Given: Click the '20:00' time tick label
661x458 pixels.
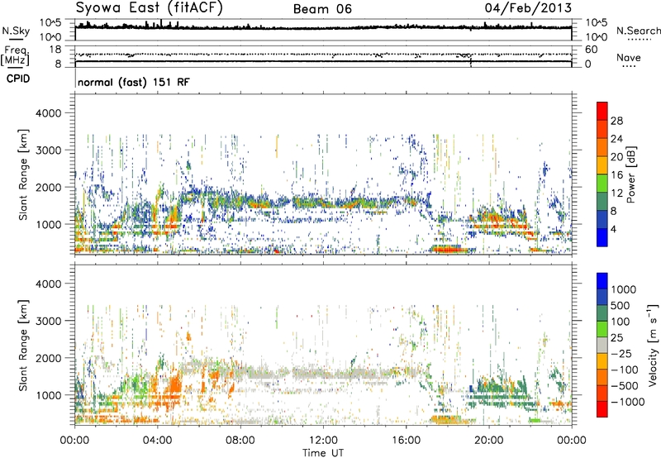Looking at the screenshot, I should pos(488,441).
